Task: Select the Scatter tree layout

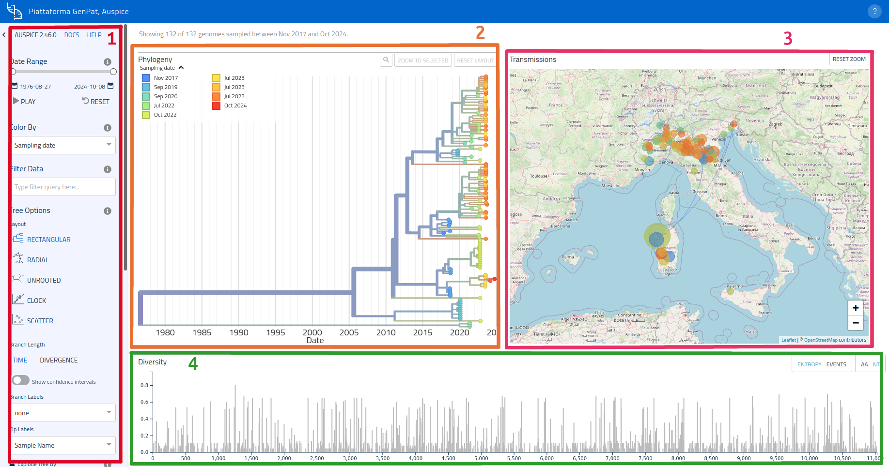Action: point(40,321)
